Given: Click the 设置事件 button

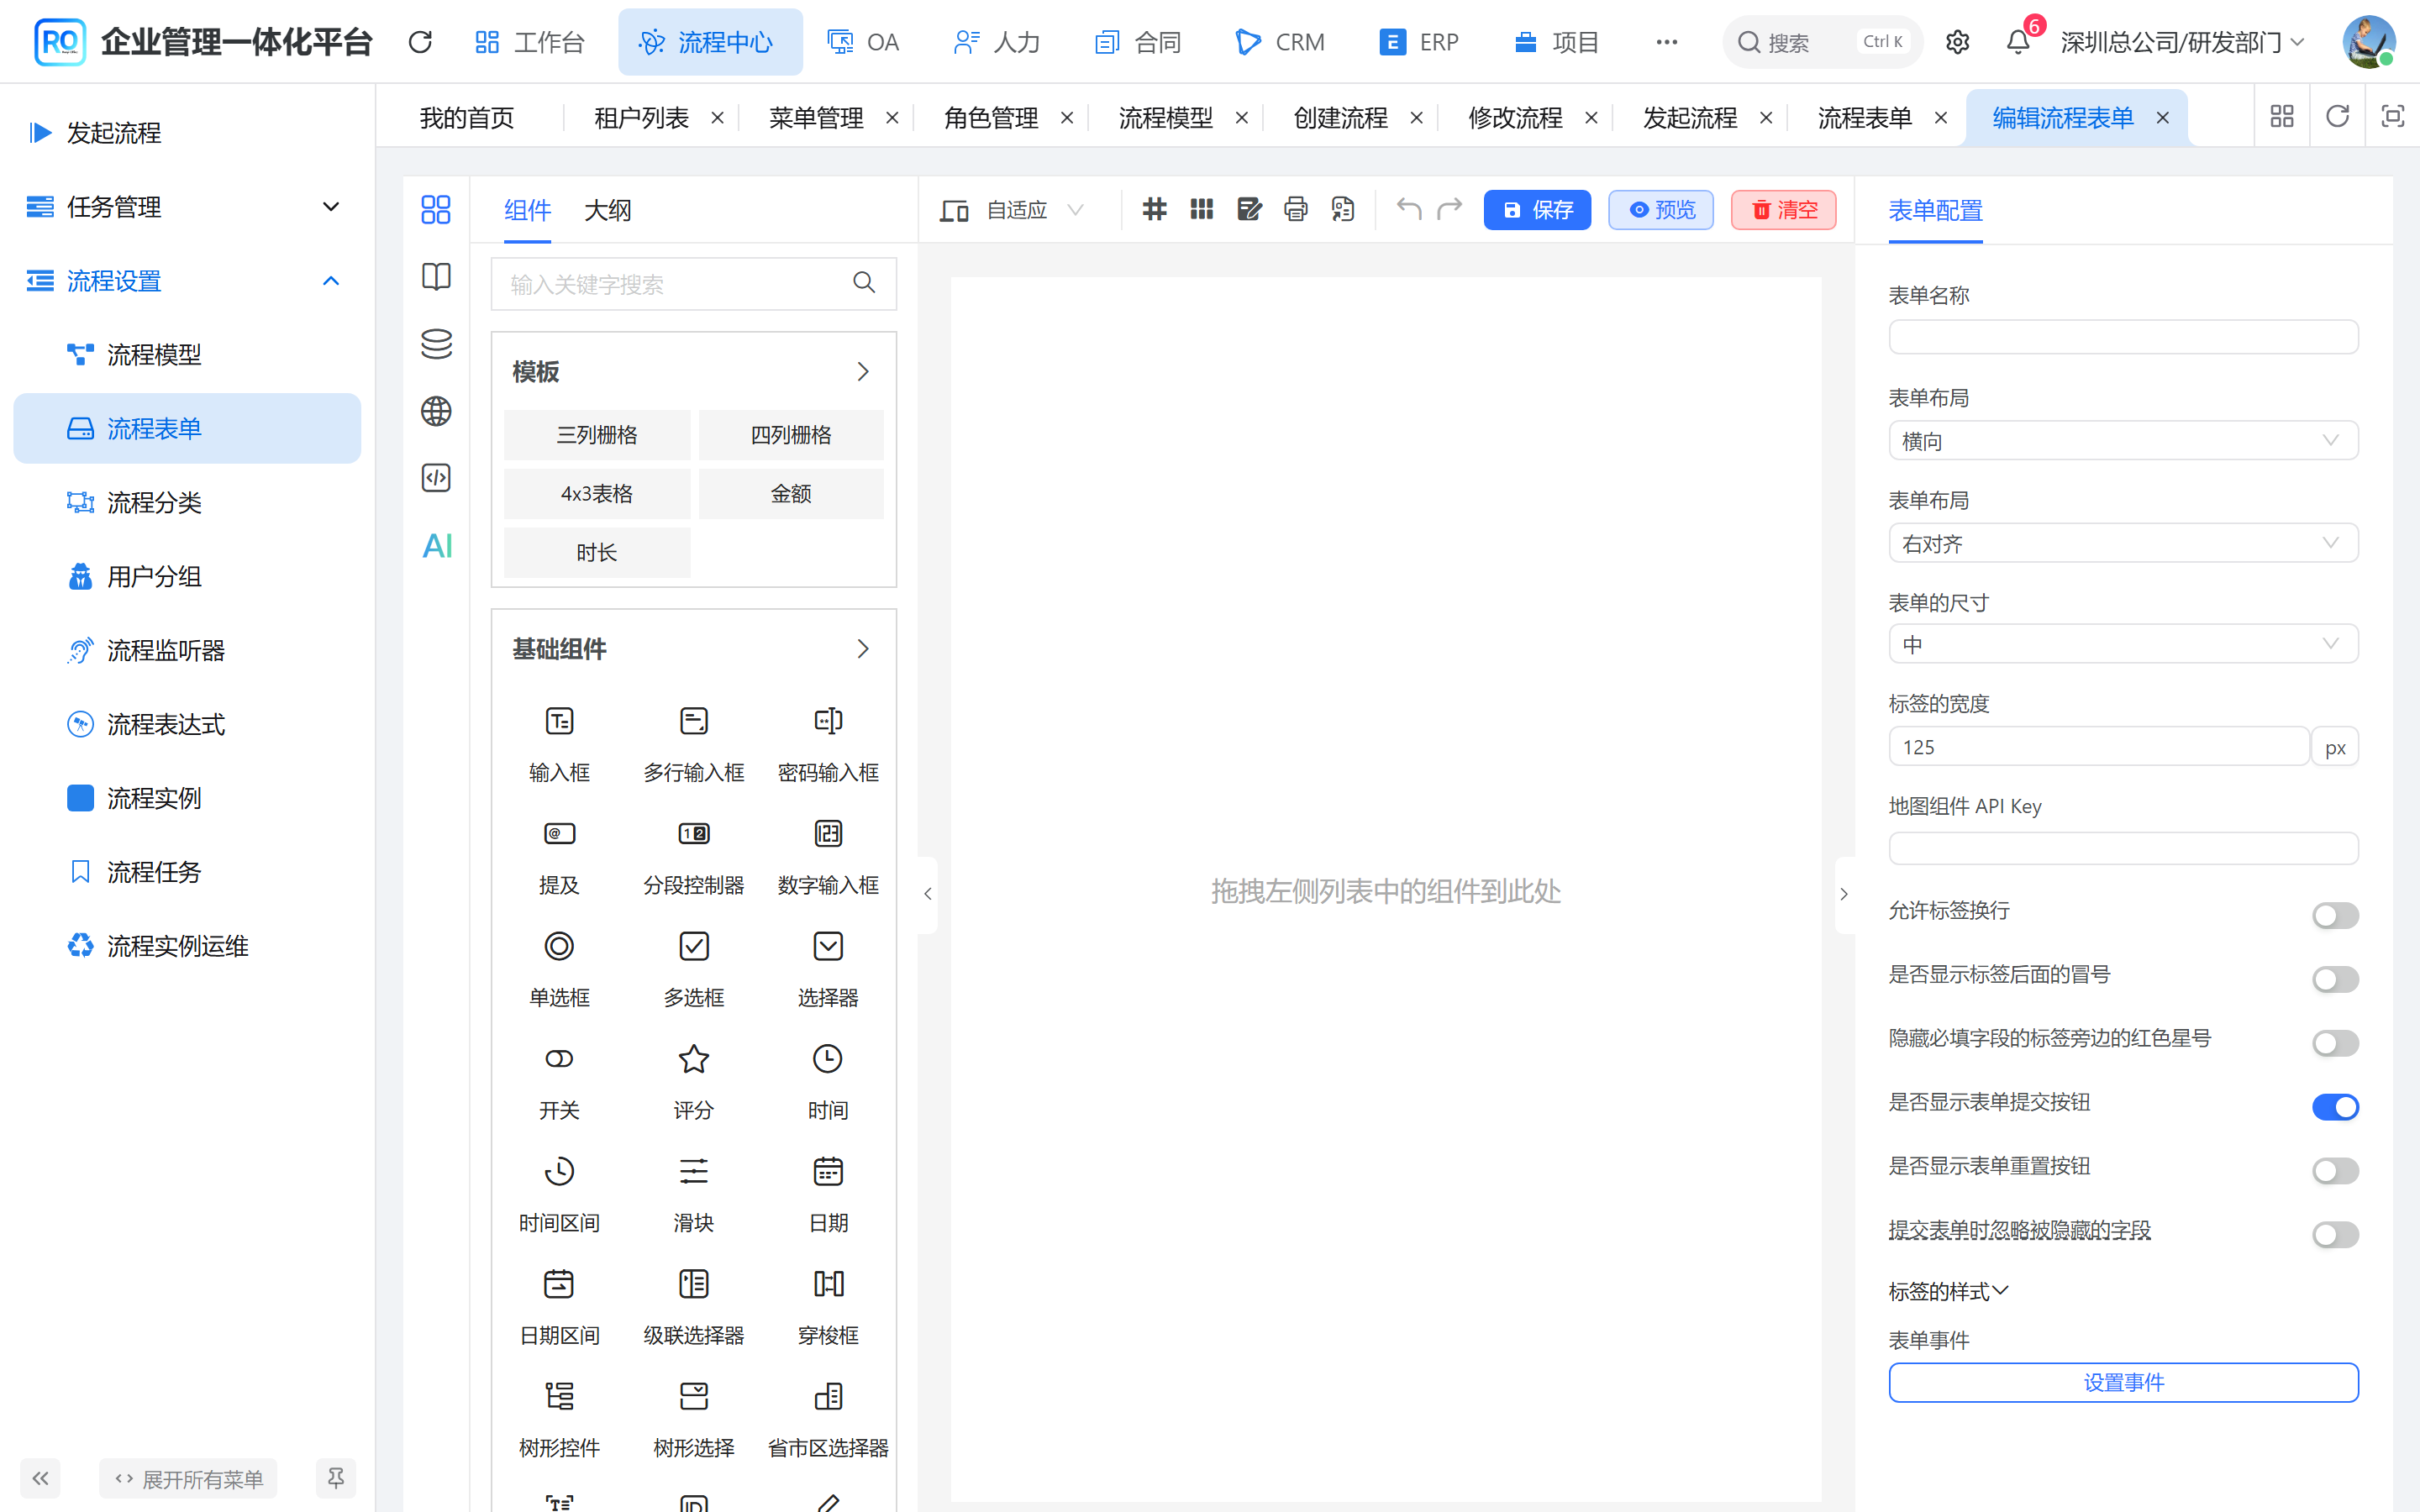Looking at the screenshot, I should pyautogui.click(x=2123, y=1382).
